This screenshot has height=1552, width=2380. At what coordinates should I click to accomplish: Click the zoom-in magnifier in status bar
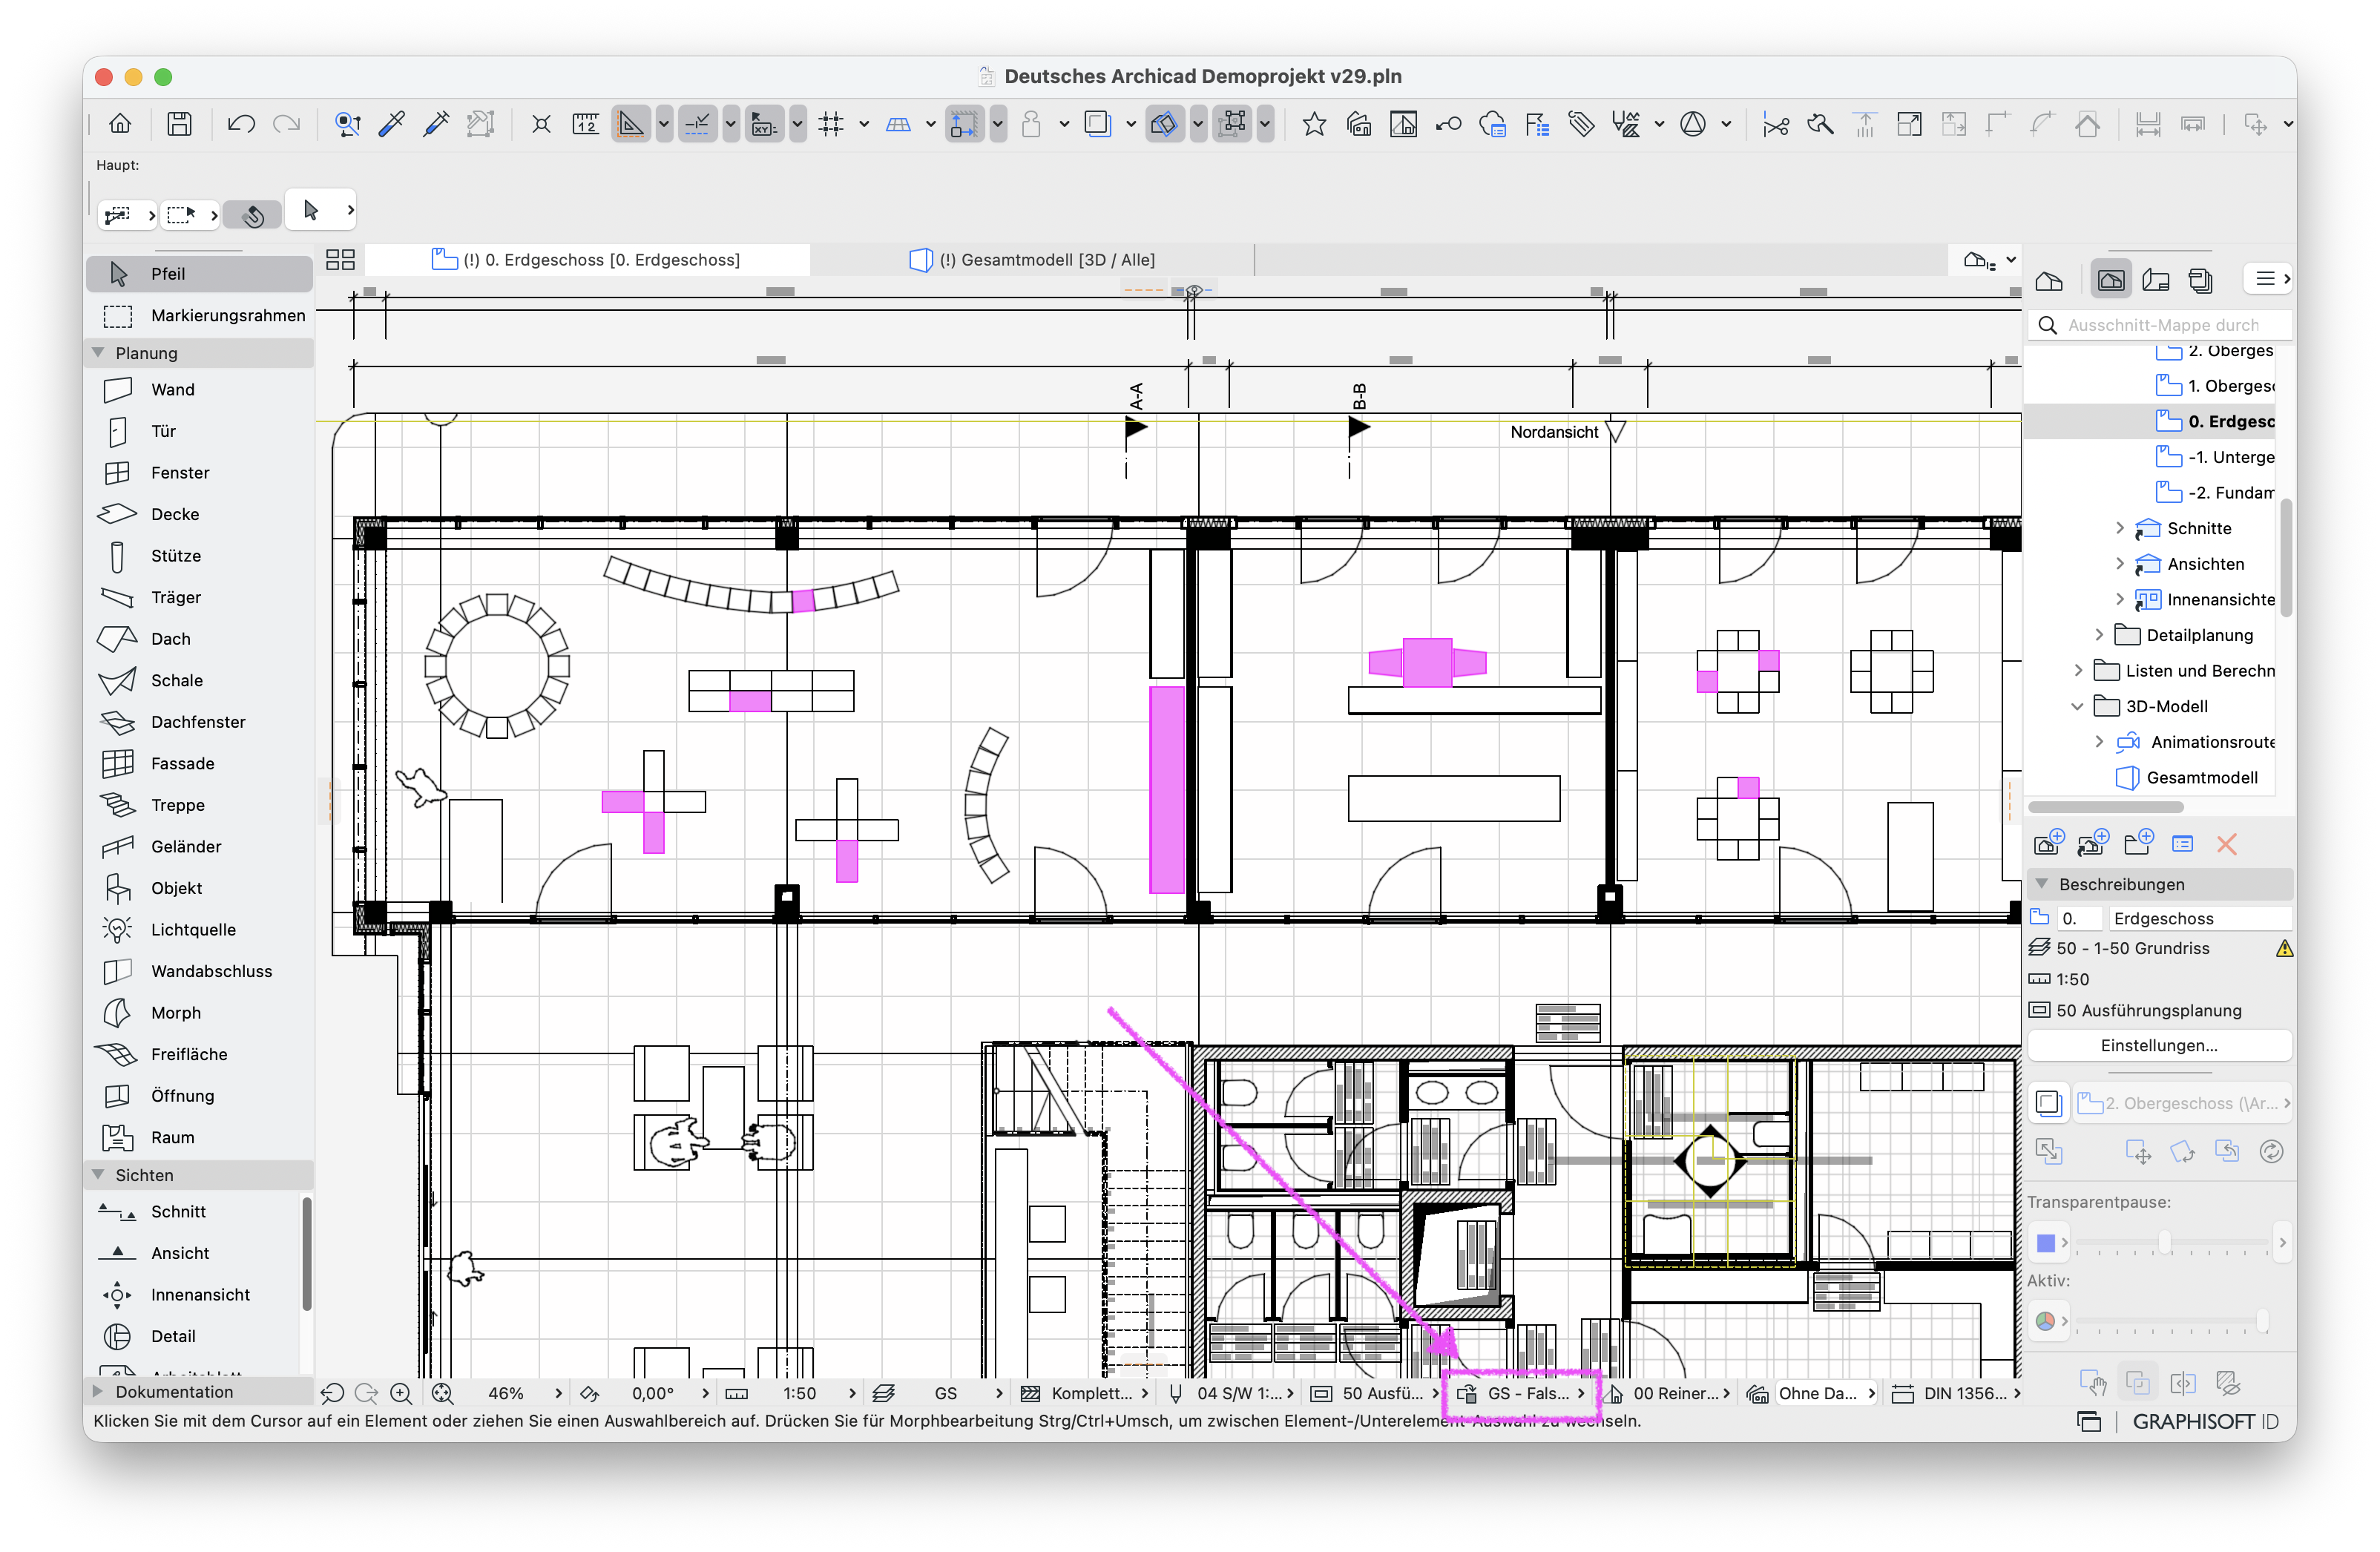401,1394
